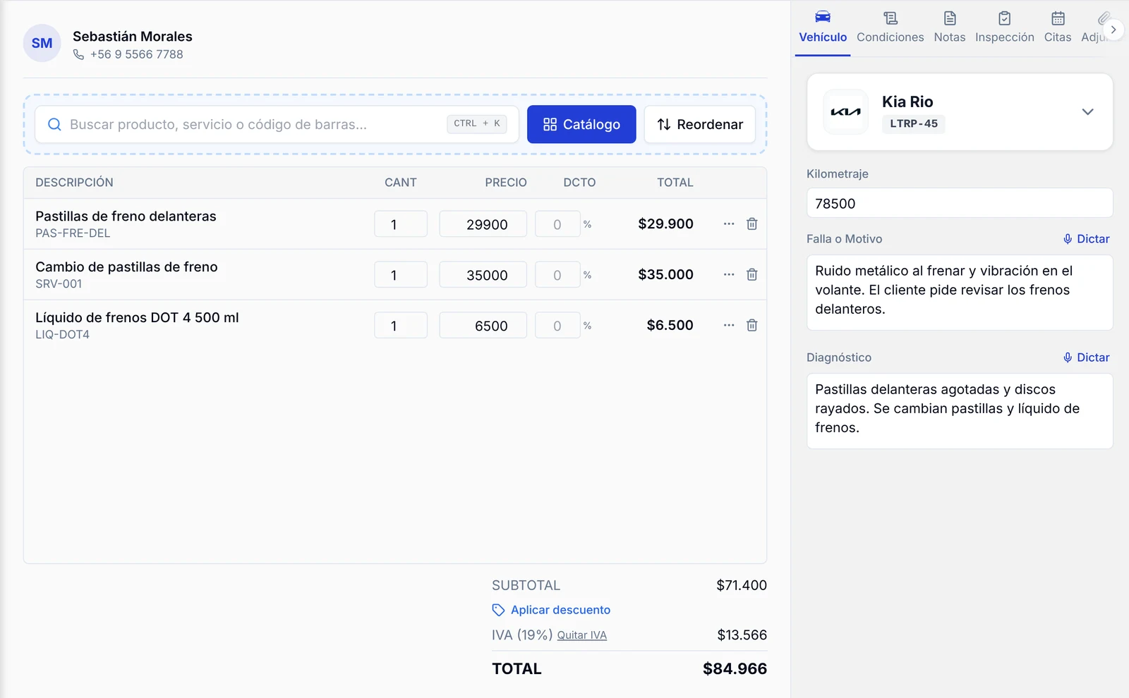The height and width of the screenshot is (698, 1129).
Task: Click the SRV-001 service code
Action: pos(59,283)
